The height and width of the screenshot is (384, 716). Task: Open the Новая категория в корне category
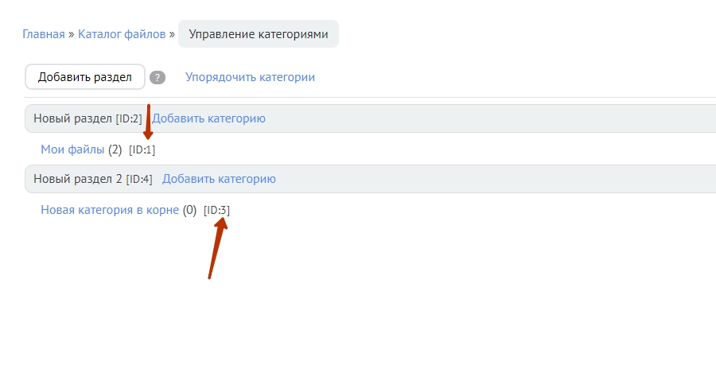pyautogui.click(x=110, y=210)
